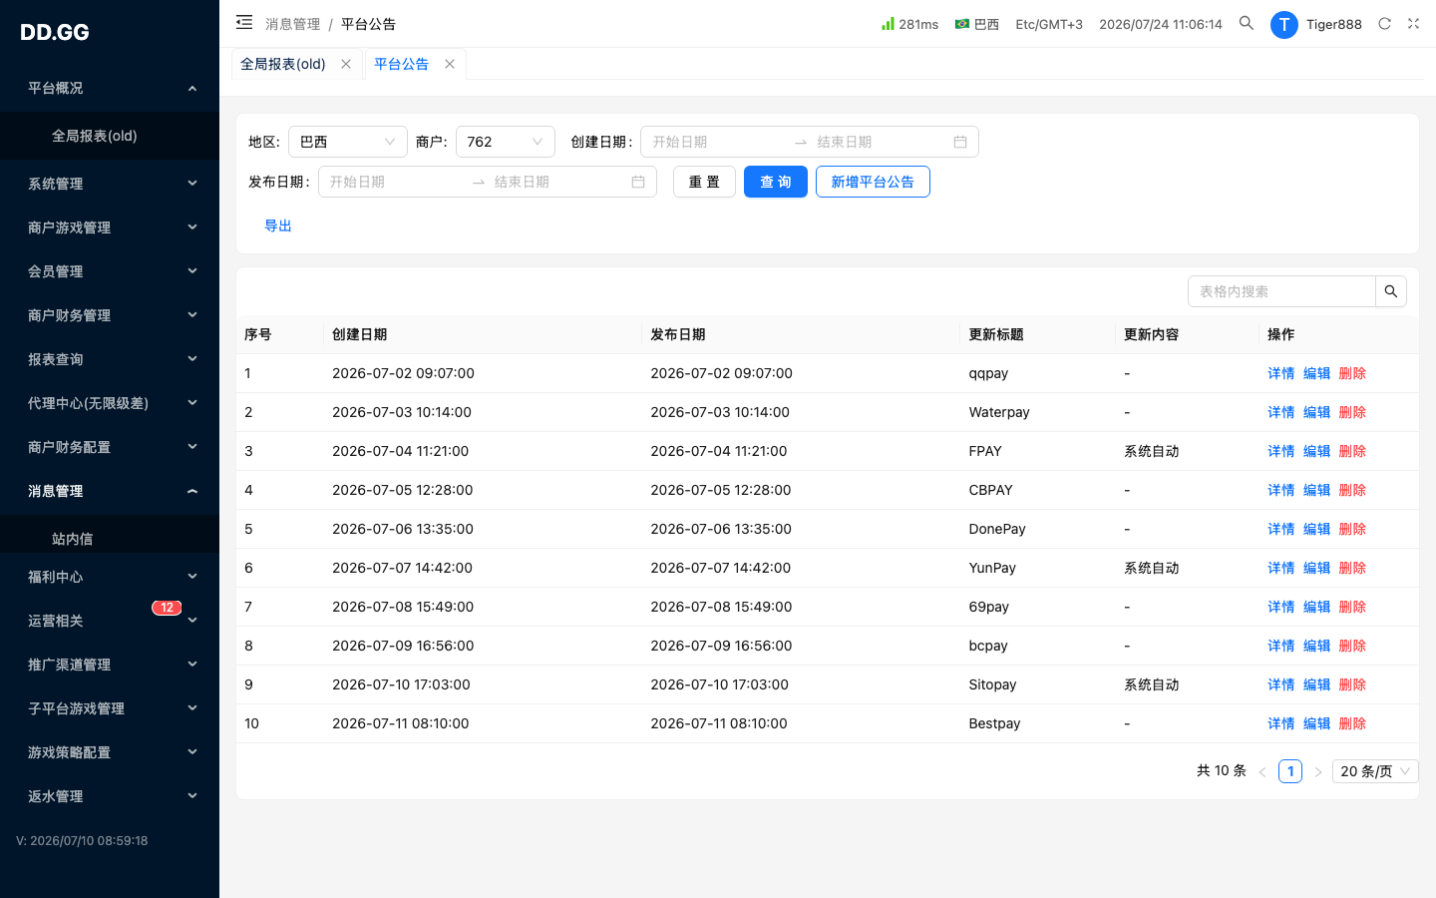Click 删除 for the FPAY row
The height and width of the screenshot is (898, 1436).
[x=1353, y=451]
